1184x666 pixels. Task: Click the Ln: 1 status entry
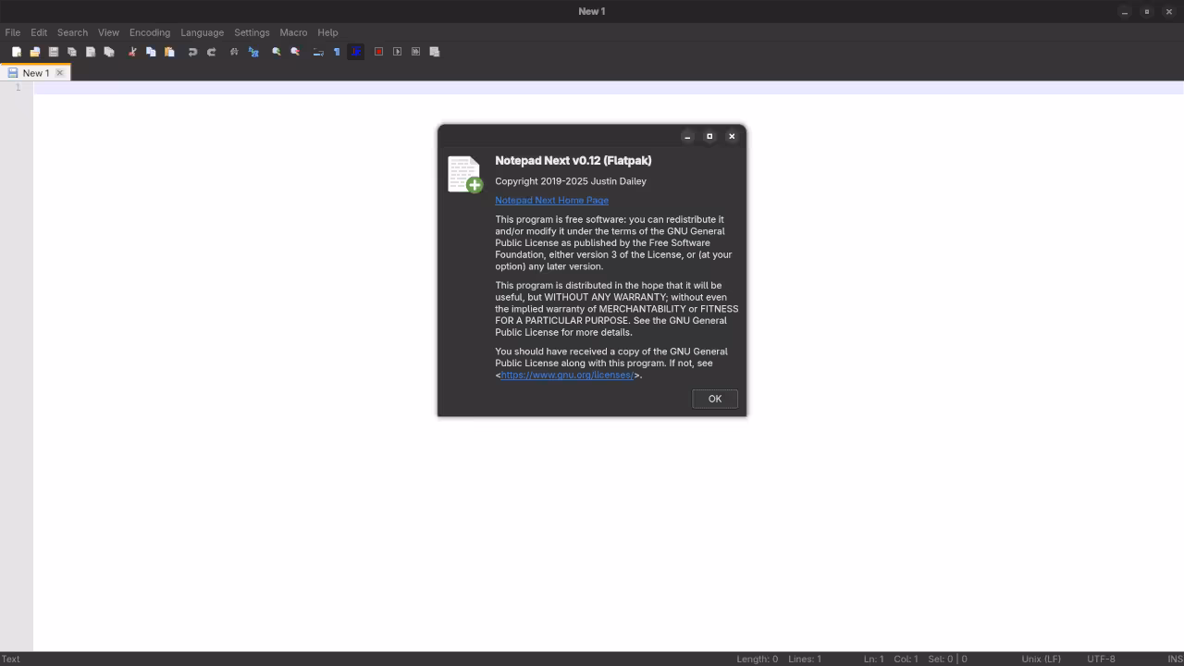tap(873, 659)
